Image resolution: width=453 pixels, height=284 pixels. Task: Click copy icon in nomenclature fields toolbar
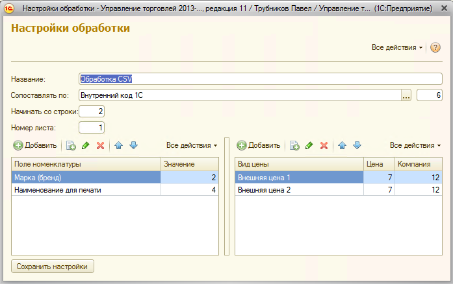71,146
